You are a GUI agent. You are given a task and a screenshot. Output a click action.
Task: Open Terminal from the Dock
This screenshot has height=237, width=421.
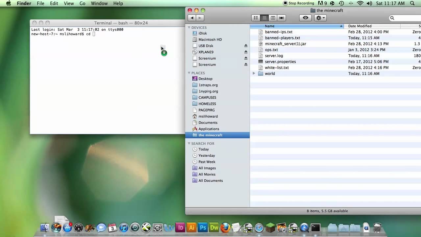(x=315, y=227)
